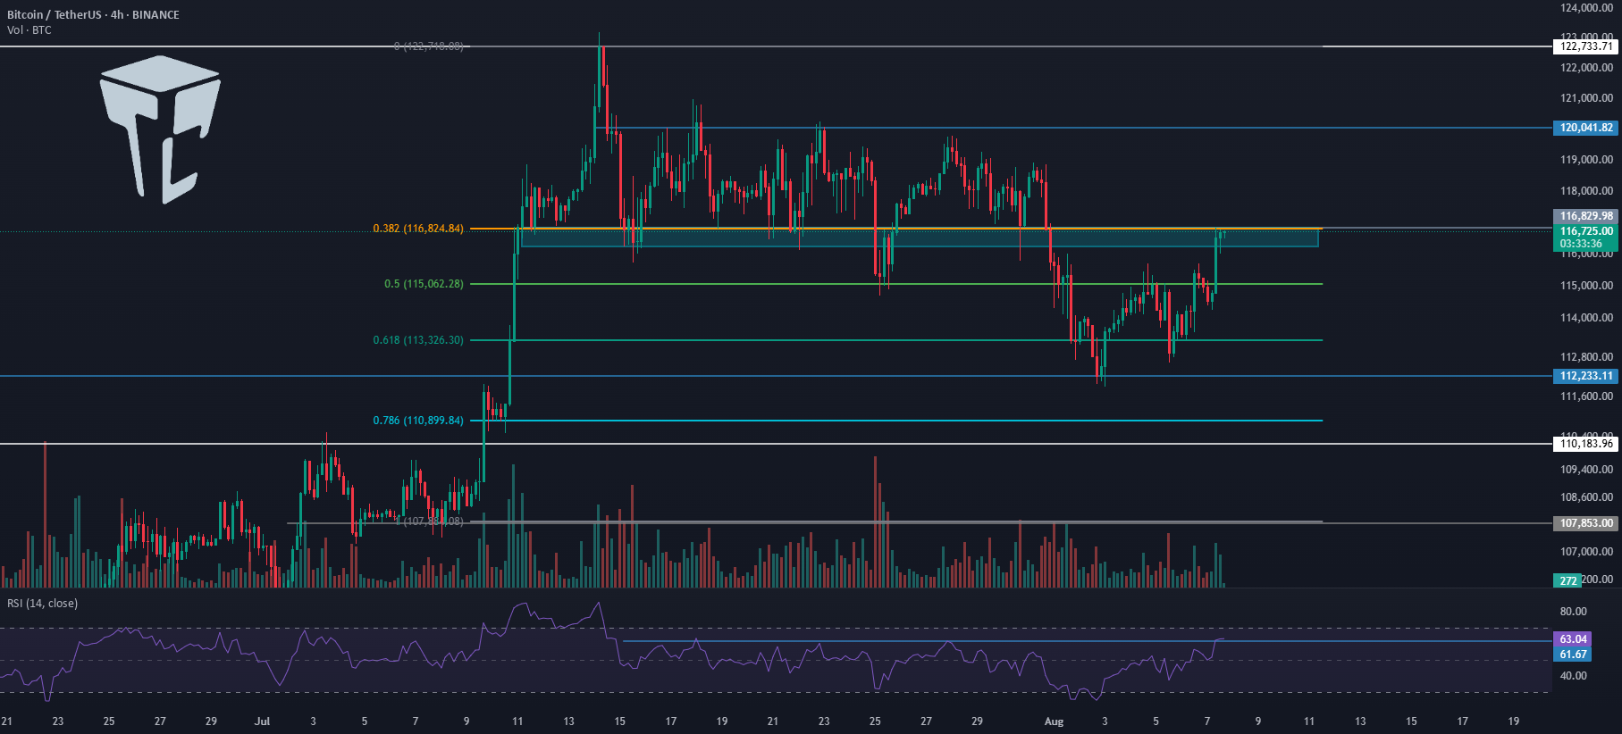Click the Vol · BTC indicator label
1622x734 pixels.
point(29,30)
